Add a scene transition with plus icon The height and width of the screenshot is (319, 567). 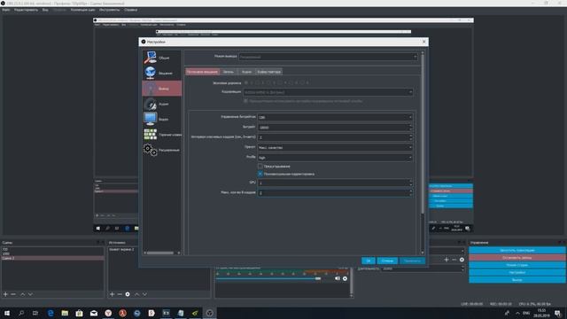(x=447, y=260)
